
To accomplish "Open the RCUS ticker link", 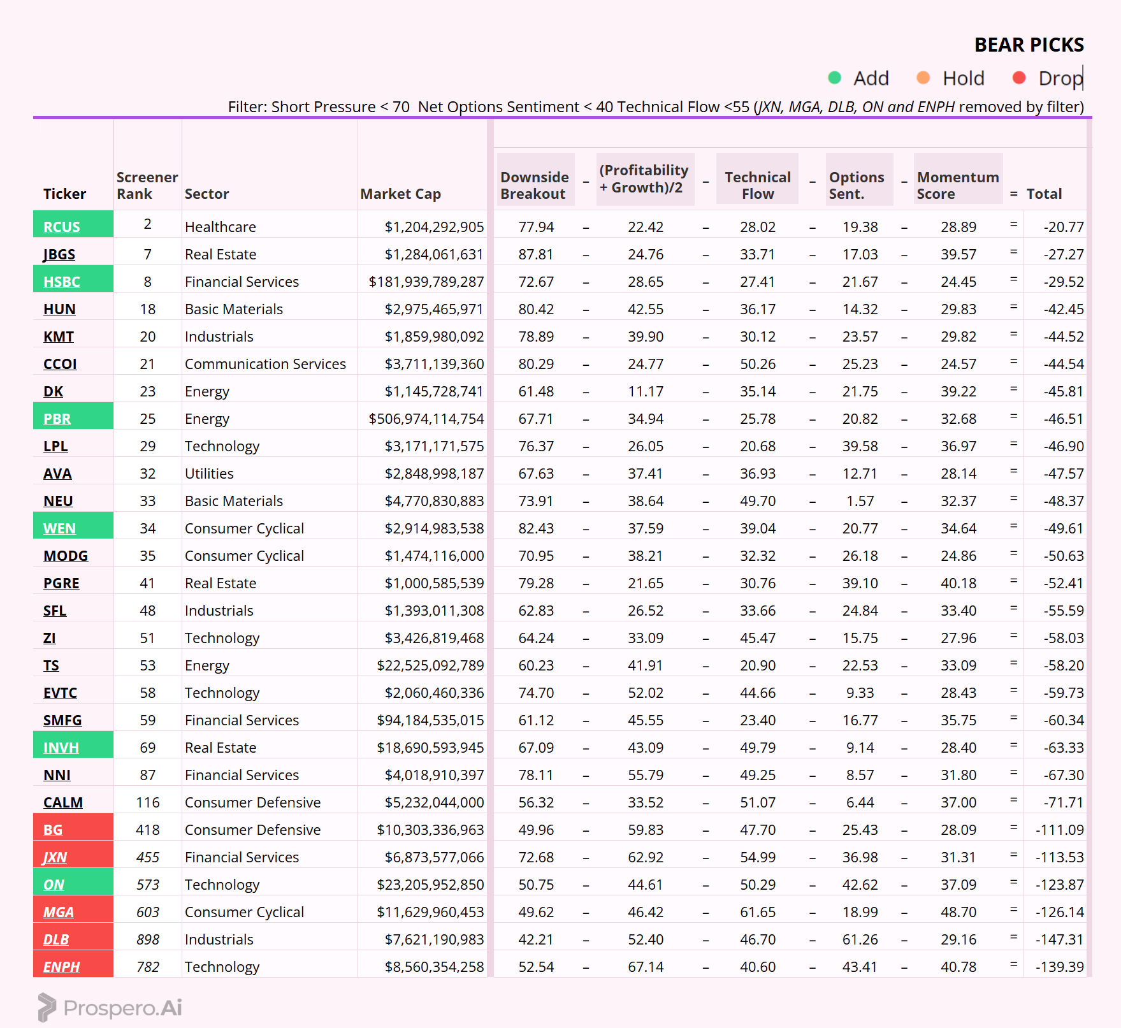I will coord(62,227).
